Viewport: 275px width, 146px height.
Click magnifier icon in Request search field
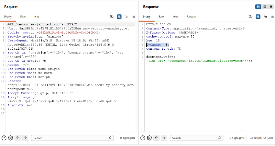click(x=110, y=138)
